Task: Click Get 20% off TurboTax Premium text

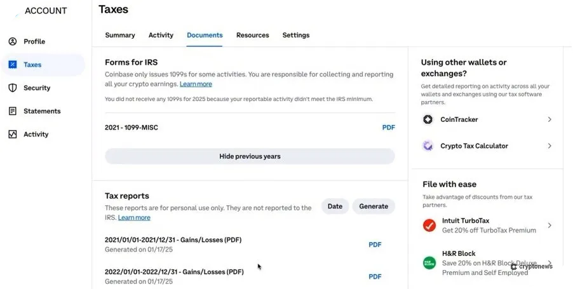Action: pos(489,230)
